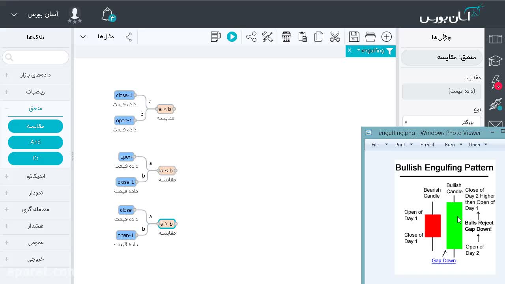This screenshot has height=284, width=505.
Task: Click the Gap Down link in image
Action: [x=443, y=261]
